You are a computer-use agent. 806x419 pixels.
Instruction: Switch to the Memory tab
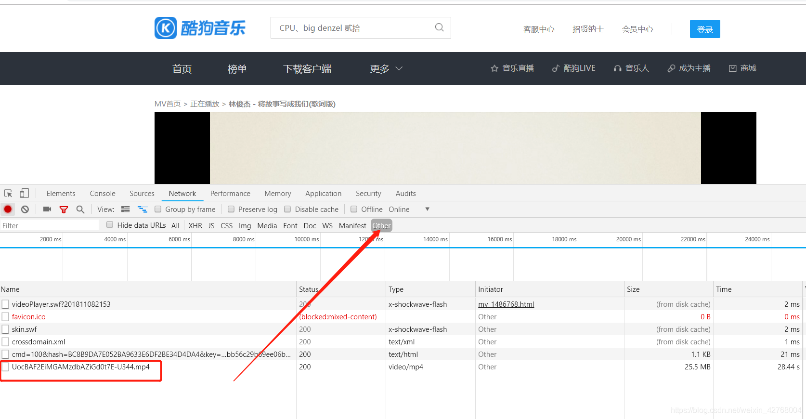click(278, 193)
